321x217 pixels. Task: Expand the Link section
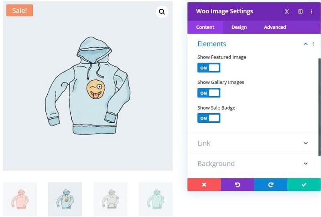click(x=253, y=143)
